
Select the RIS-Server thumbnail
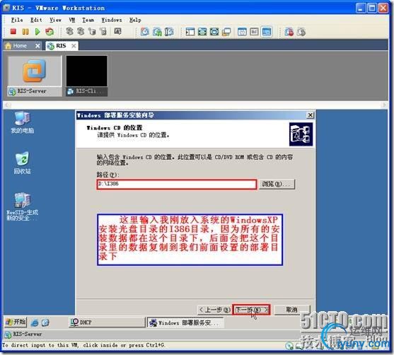pos(35,76)
